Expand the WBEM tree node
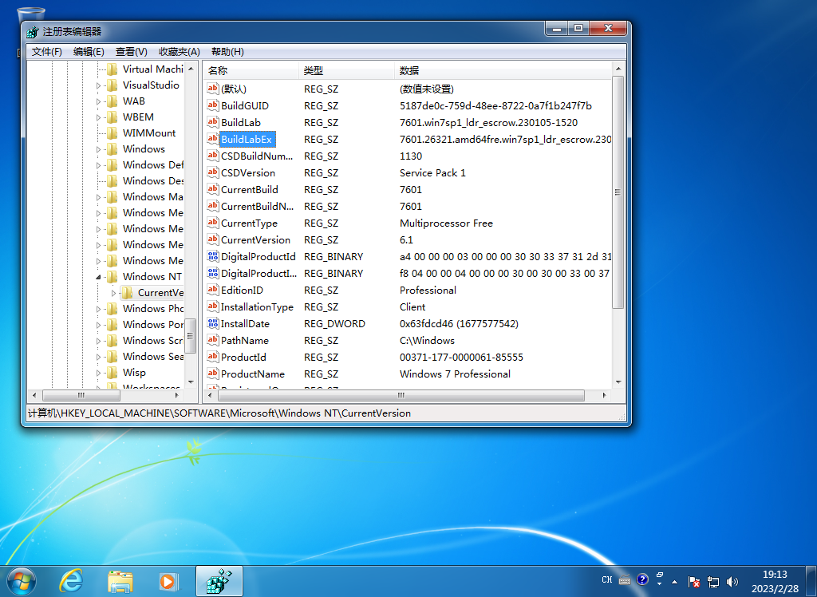 (x=98, y=117)
